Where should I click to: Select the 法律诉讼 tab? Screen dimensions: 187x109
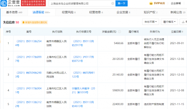pos(41,12)
